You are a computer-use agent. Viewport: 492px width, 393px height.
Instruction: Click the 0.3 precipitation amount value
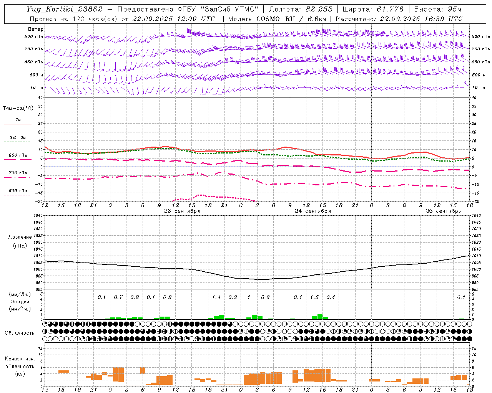click(x=233, y=297)
